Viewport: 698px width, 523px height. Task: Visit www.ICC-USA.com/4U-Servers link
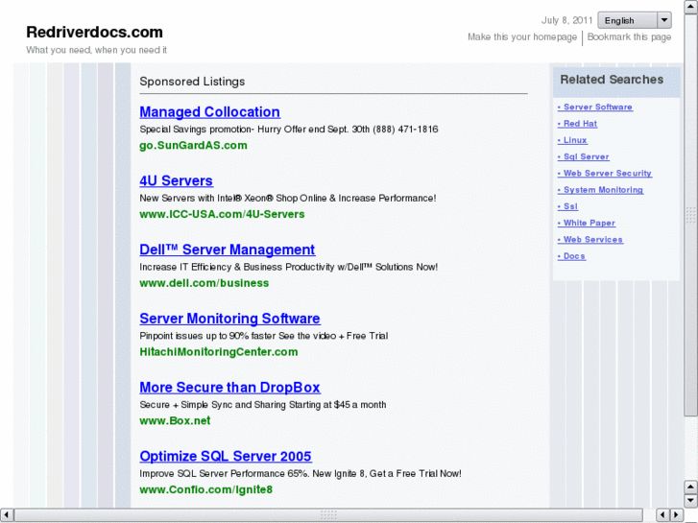point(222,214)
